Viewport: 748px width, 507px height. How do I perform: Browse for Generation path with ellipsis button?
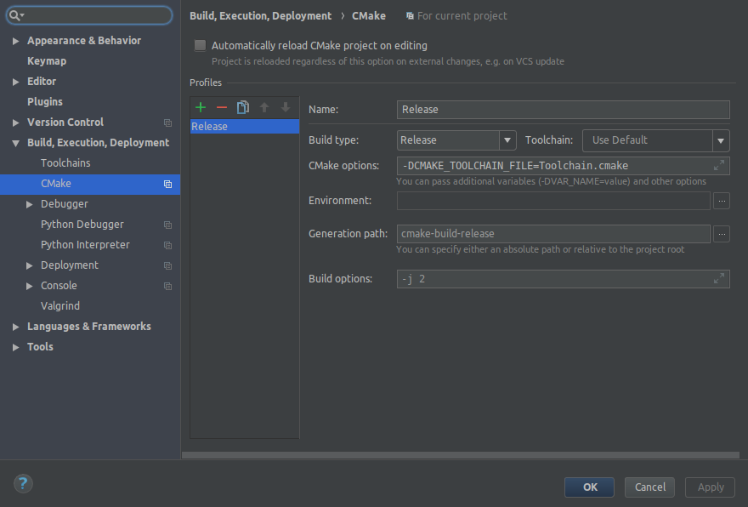[722, 234]
